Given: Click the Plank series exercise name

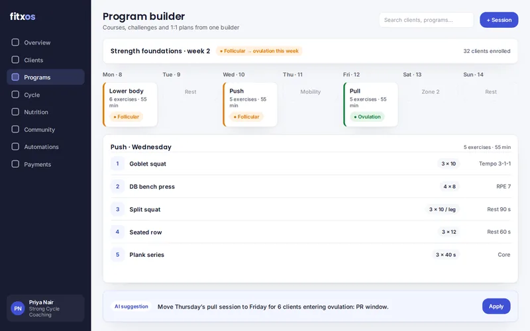Looking at the screenshot, I should 146,255.
